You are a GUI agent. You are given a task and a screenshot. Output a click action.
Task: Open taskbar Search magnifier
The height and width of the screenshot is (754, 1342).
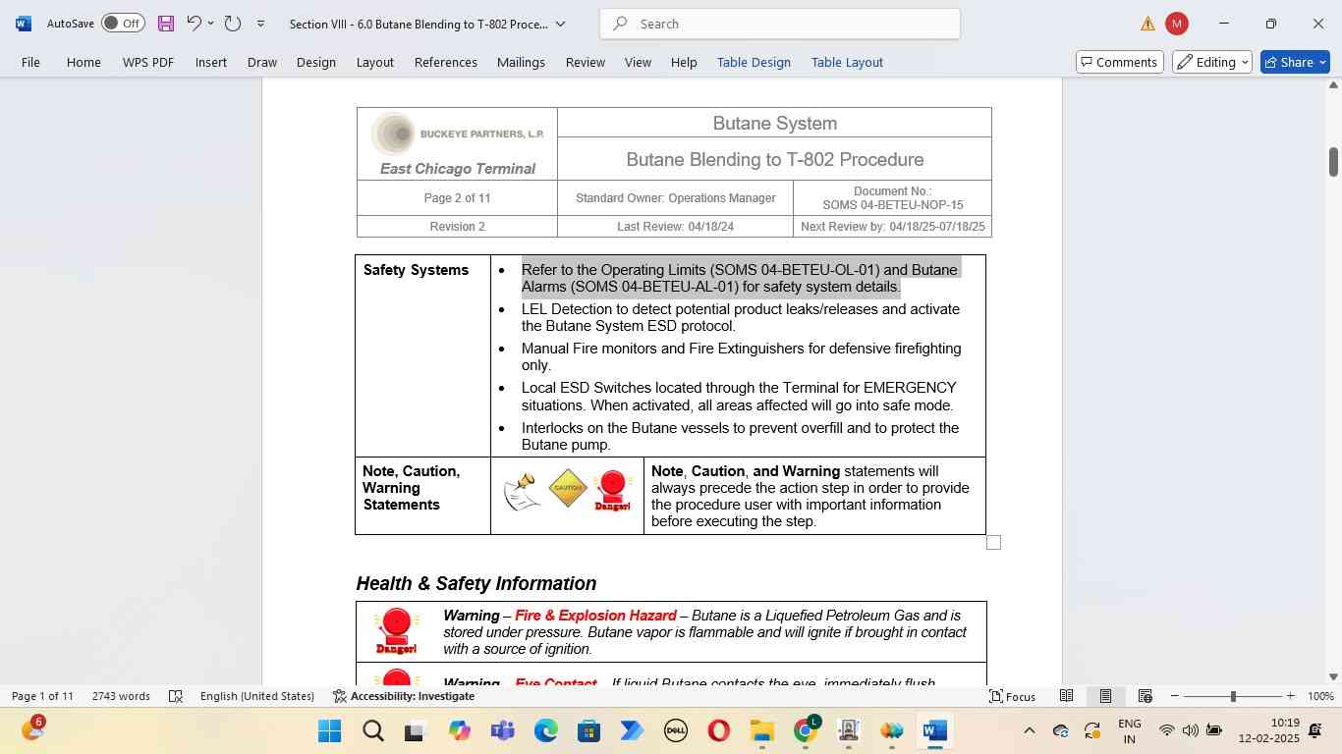[372, 730]
